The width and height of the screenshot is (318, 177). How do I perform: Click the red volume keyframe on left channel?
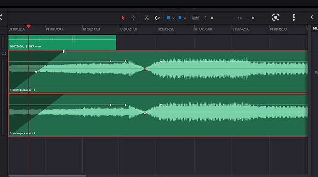[x=145, y=70]
